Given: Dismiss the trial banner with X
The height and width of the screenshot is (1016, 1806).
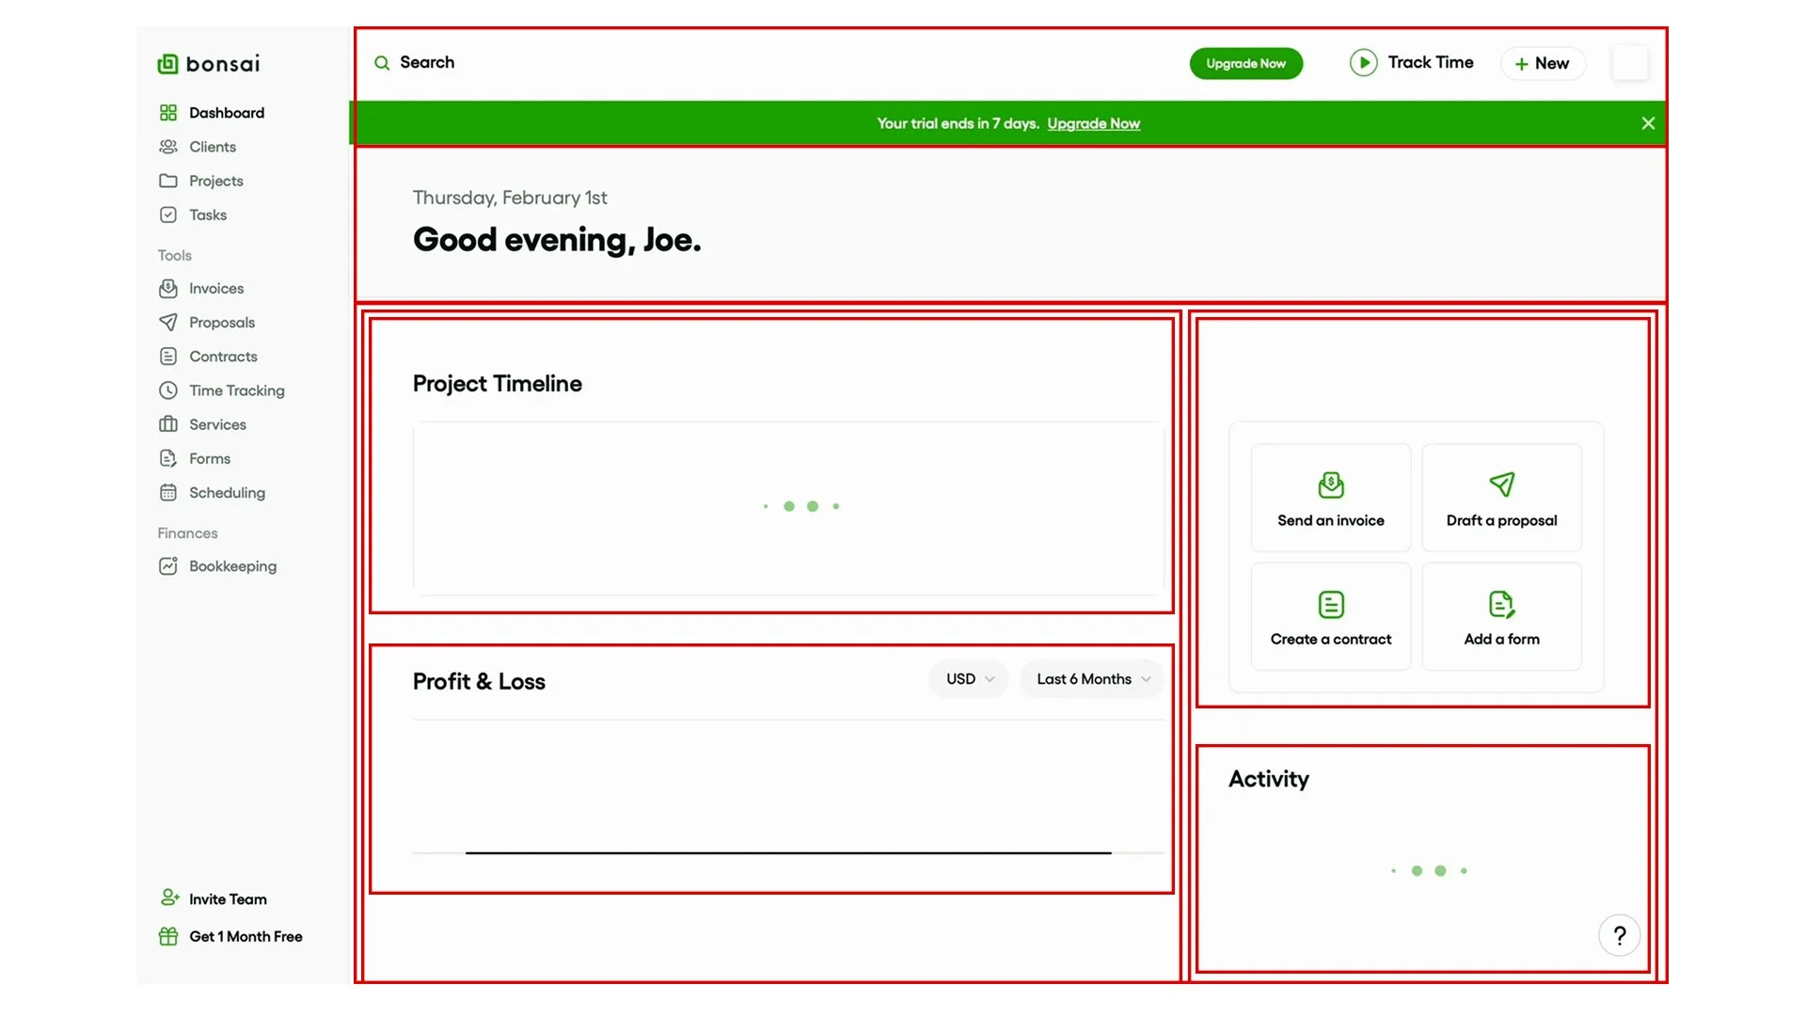Looking at the screenshot, I should [x=1648, y=123].
